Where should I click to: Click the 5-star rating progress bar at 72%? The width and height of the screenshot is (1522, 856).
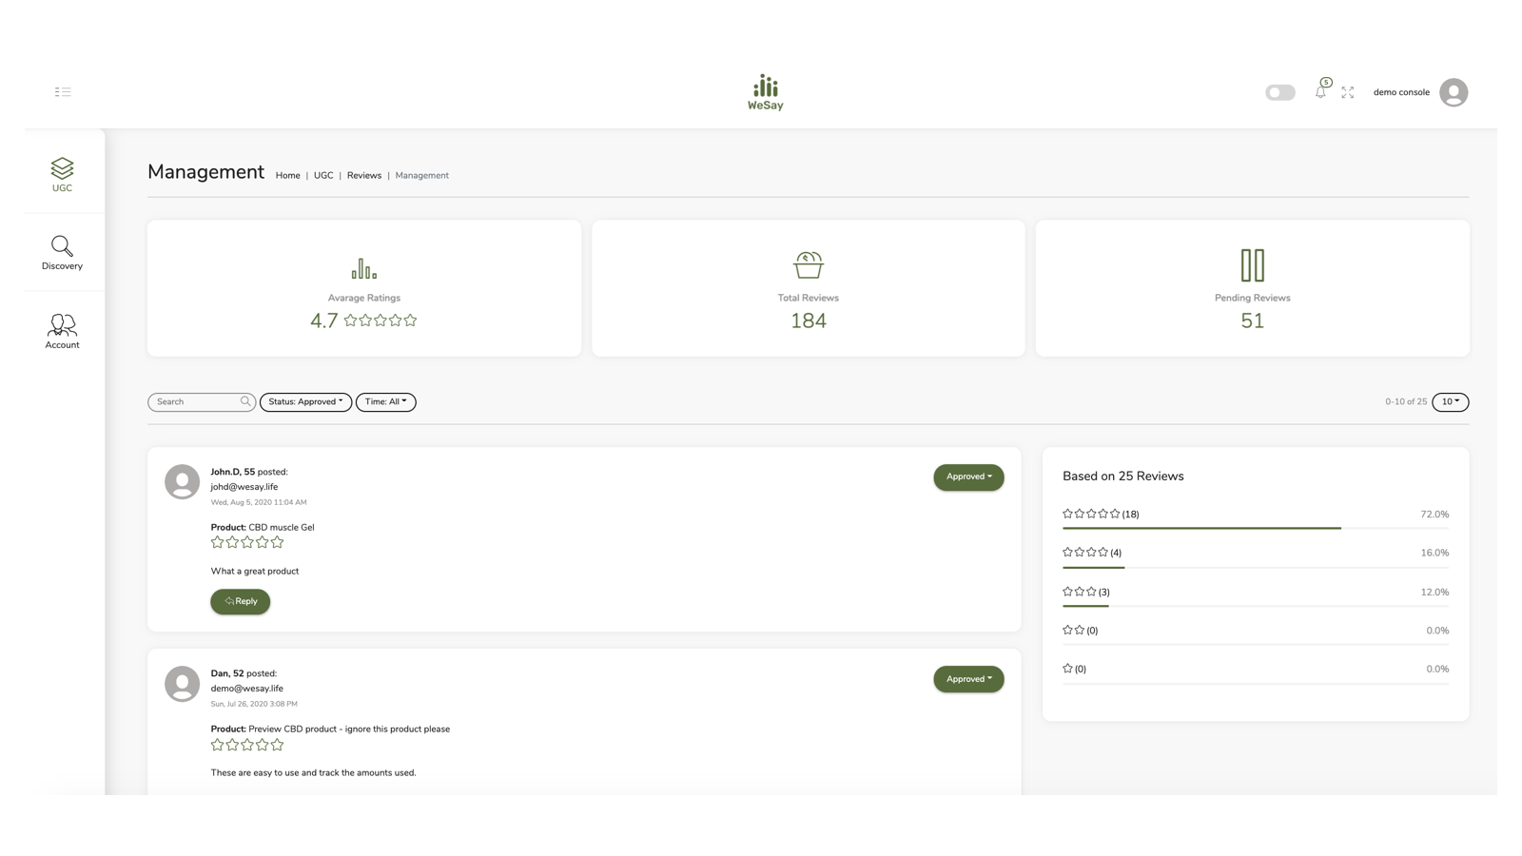(x=1202, y=527)
